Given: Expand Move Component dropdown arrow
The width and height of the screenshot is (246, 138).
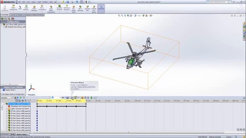Looking at the screenshot, I should tap(42, 12).
